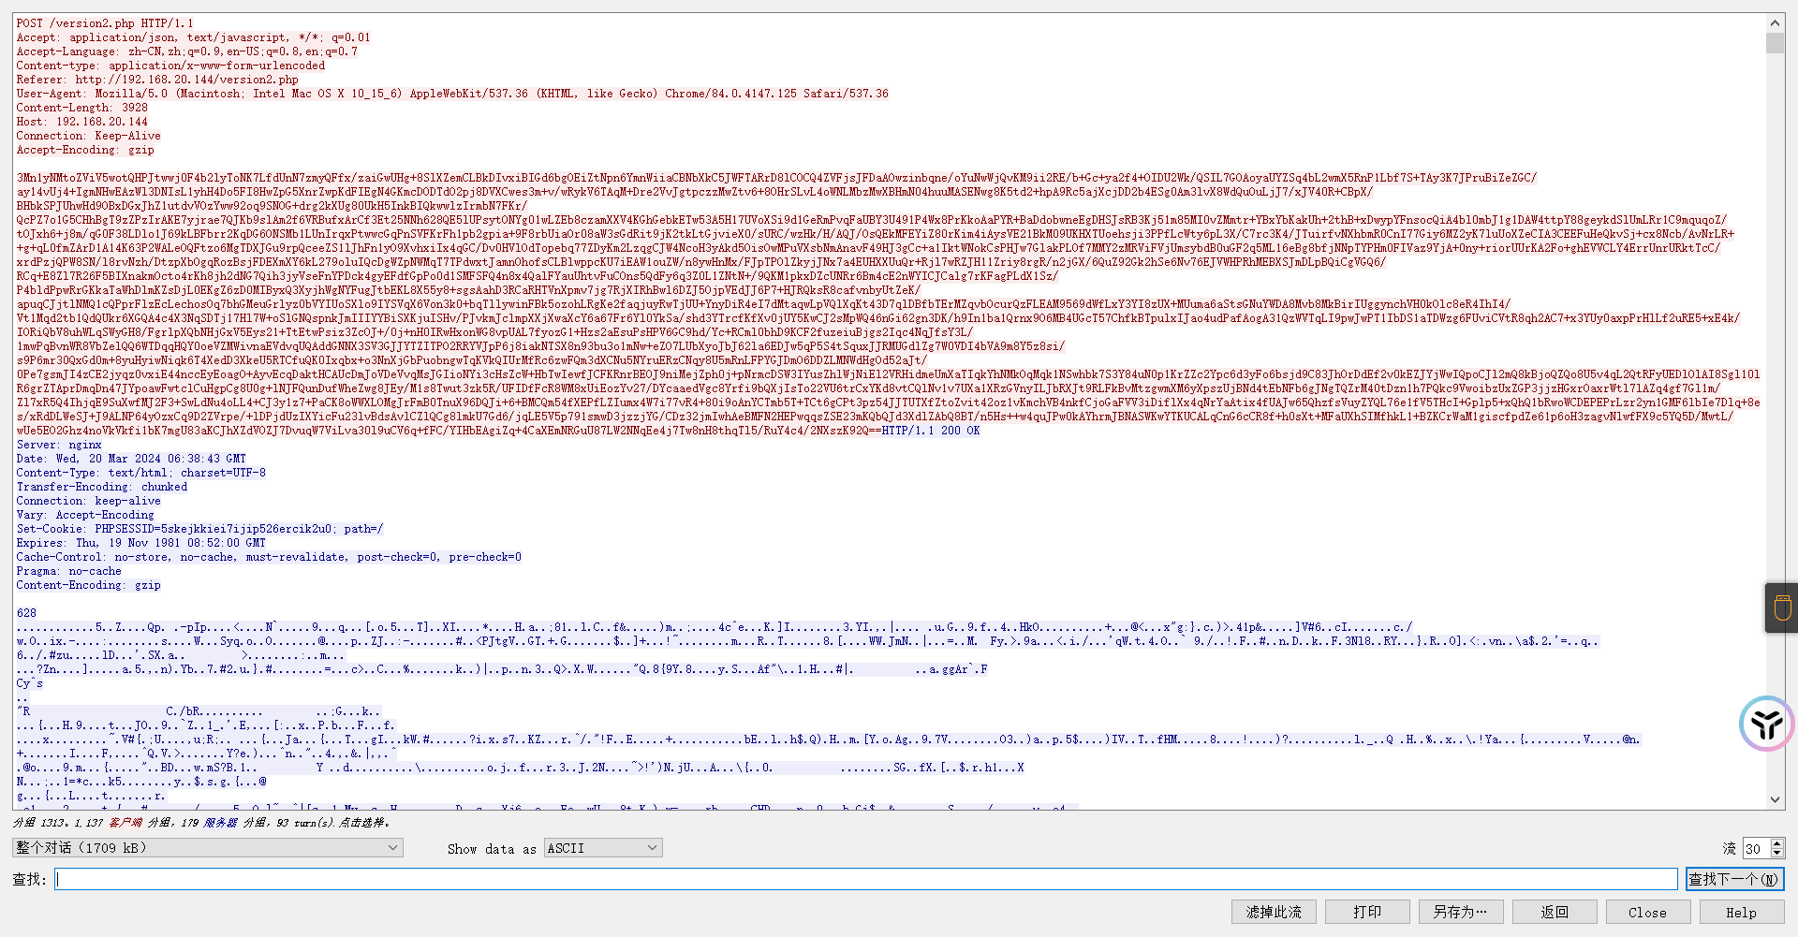Open Help for the stream dialog
Screen dimensions: 1798x937
[x=1741, y=912]
